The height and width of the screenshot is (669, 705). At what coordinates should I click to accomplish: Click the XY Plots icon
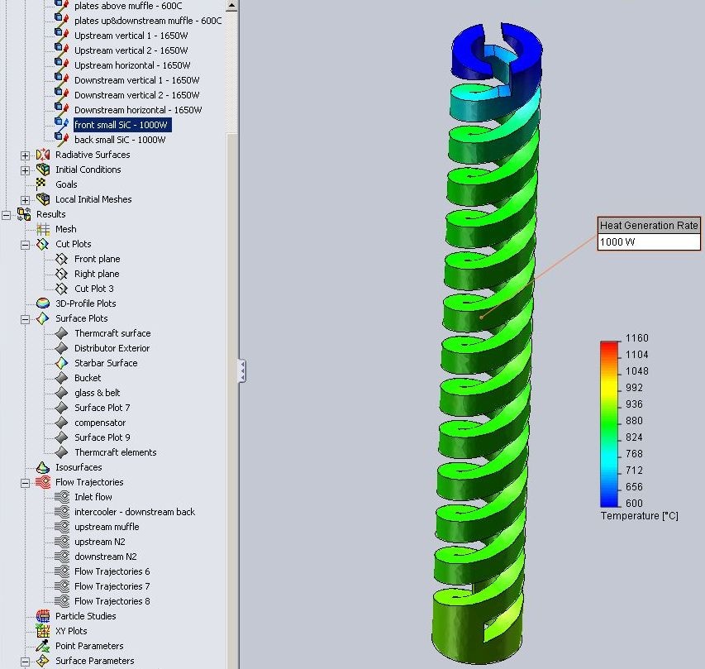click(x=43, y=631)
